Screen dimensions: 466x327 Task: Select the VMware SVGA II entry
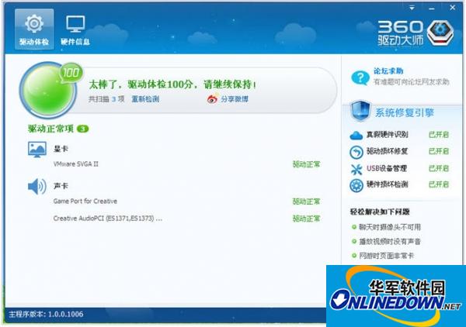tap(76, 164)
